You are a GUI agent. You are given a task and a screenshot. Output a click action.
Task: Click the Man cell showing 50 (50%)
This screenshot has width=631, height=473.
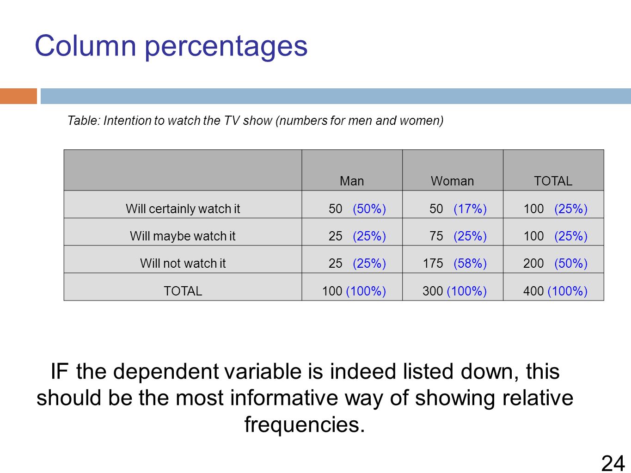click(x=352, y=204)
